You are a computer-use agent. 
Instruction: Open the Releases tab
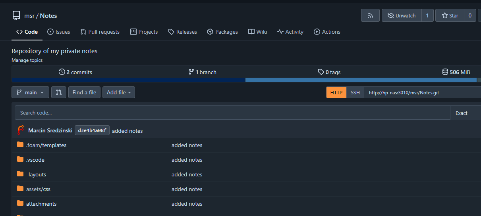(x=182, y=32)
